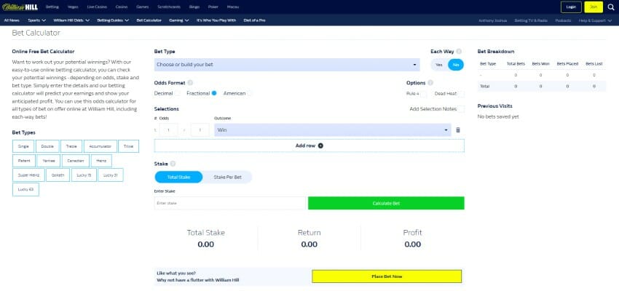Go to All News
The height and width of the screenshot is (291, 619).
pyautogui.click(x=12, y=20)
